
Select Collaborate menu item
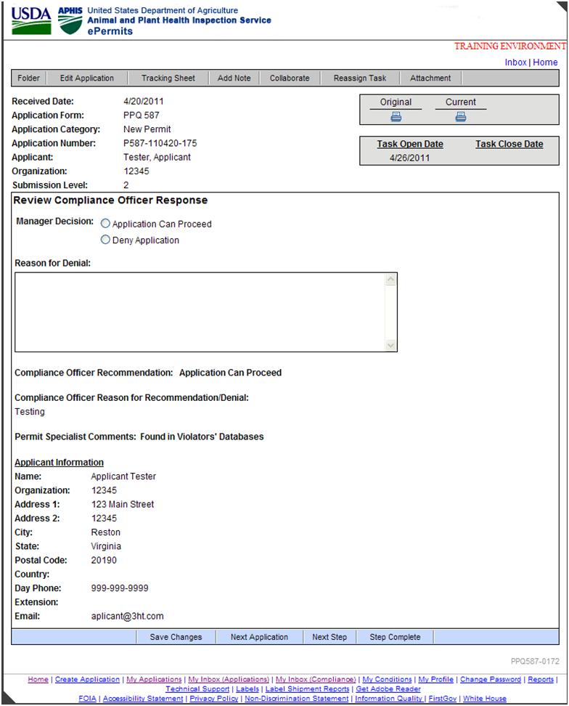290,78
